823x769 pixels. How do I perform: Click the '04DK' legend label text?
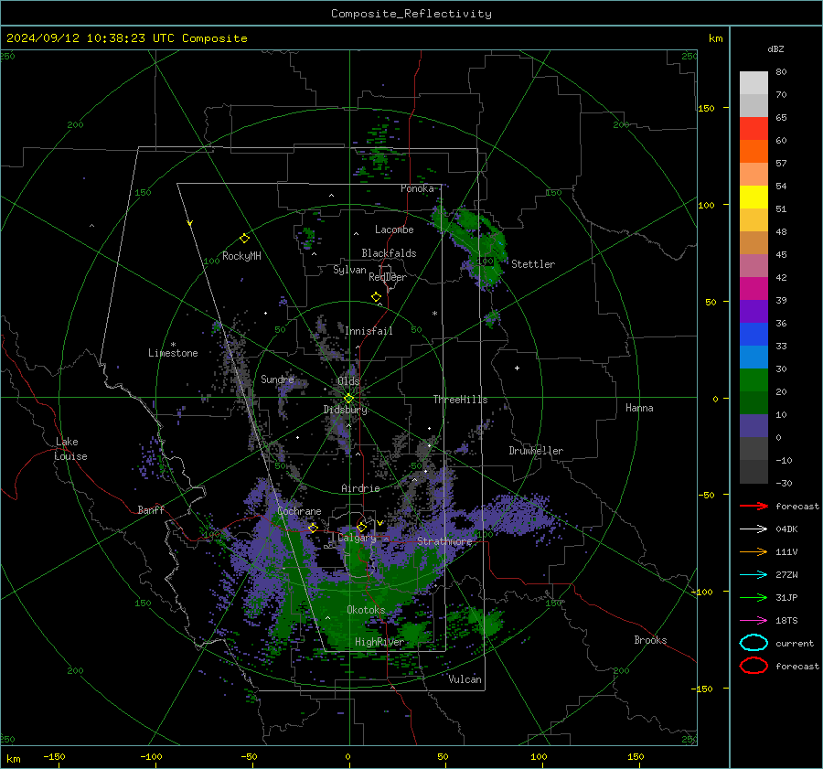(x=786, y=529)
